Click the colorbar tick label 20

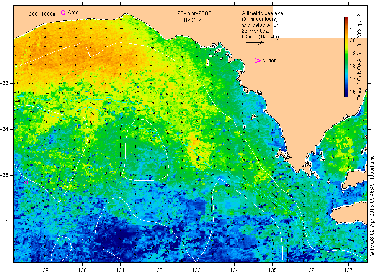352,40
